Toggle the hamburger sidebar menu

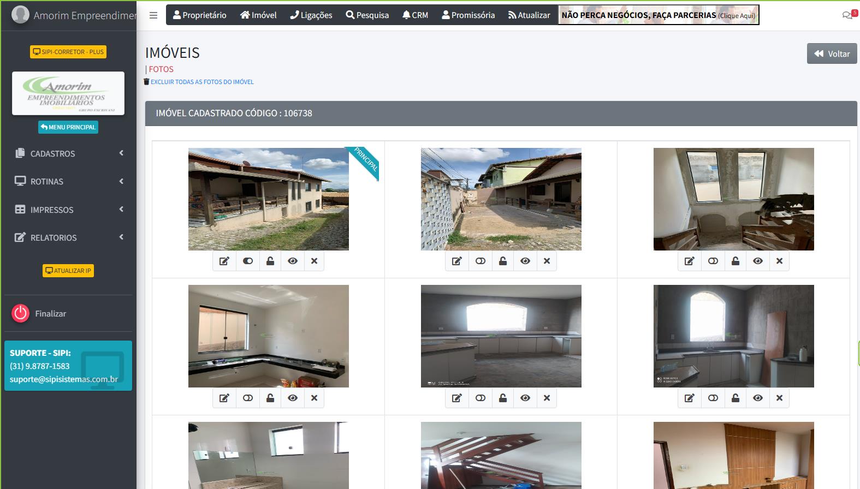[153, 15]
